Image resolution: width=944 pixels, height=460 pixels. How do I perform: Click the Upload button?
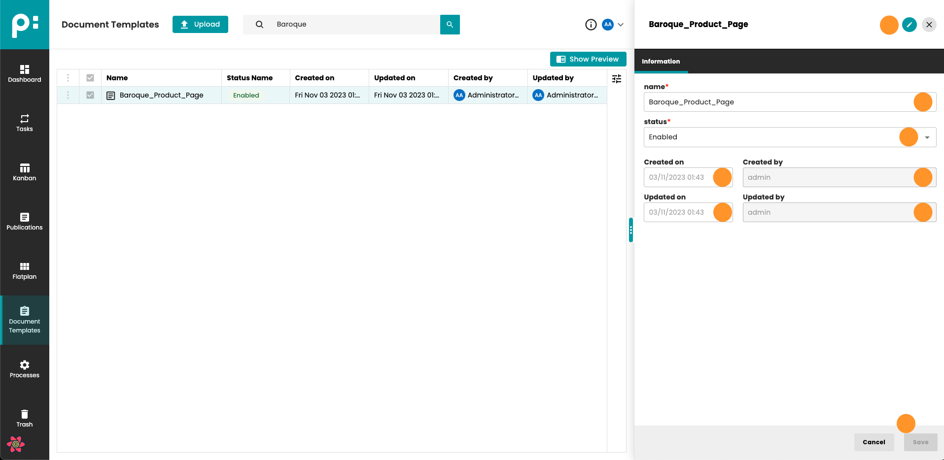click(200, 24)
